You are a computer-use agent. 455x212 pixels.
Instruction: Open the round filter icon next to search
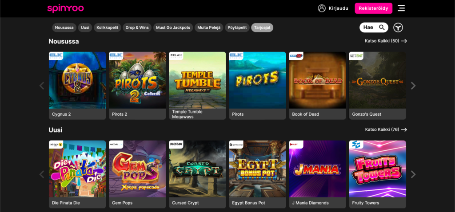tap(398, 27)
